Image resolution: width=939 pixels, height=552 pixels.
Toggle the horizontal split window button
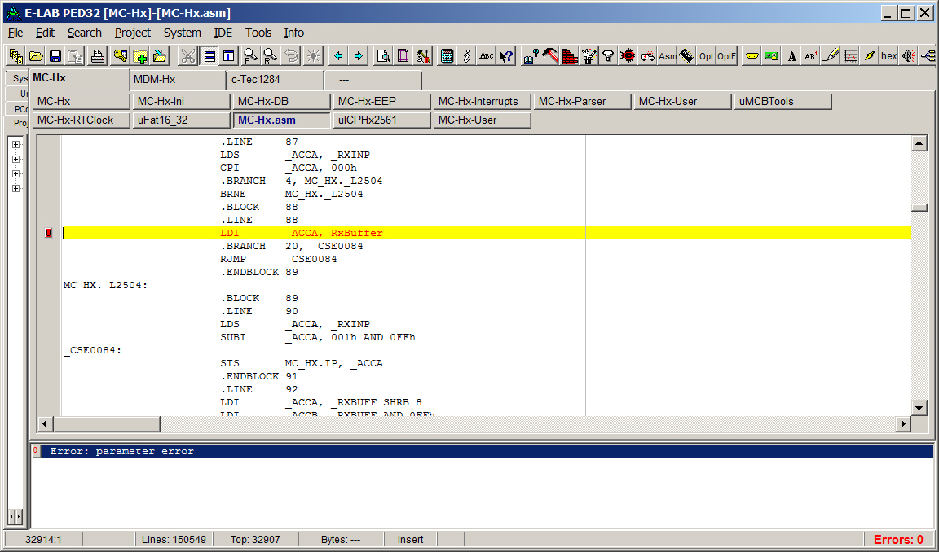[x=209, y=56]
